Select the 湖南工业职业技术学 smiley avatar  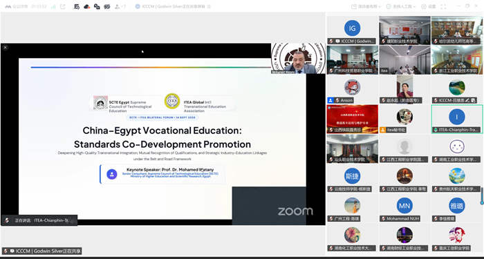tap(457, 146)
